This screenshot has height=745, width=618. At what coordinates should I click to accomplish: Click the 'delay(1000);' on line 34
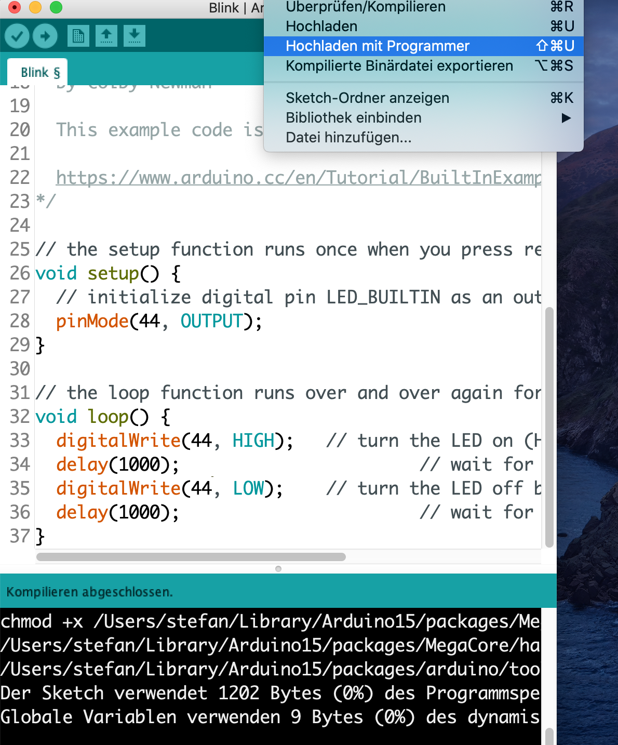coord(118,464)
